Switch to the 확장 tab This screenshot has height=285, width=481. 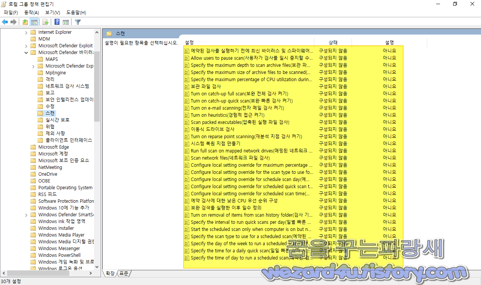(x=110, y=273)
